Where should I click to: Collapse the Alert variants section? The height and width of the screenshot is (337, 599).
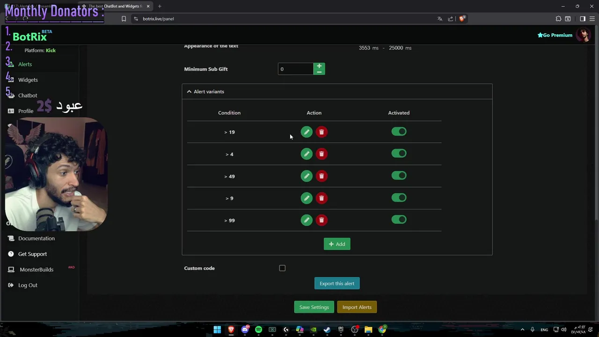point(337,92)
